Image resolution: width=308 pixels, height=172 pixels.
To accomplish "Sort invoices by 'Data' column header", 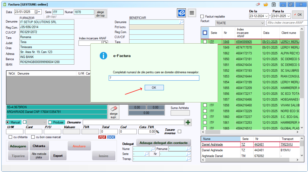I will [x=270, y=33].
